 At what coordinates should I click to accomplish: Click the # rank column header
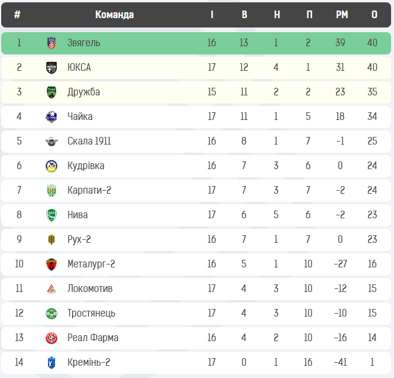(18, 15)
